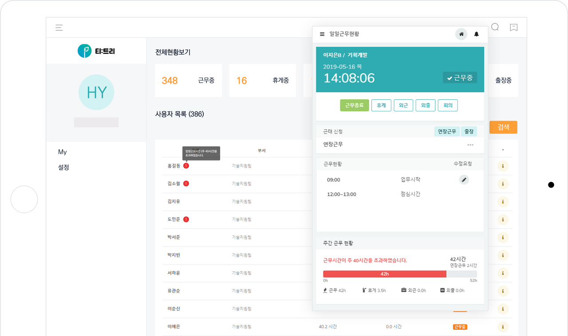Viewport: 568px width, 336px height.
Task: Select user name 유관순
Action: coord(174,291)
